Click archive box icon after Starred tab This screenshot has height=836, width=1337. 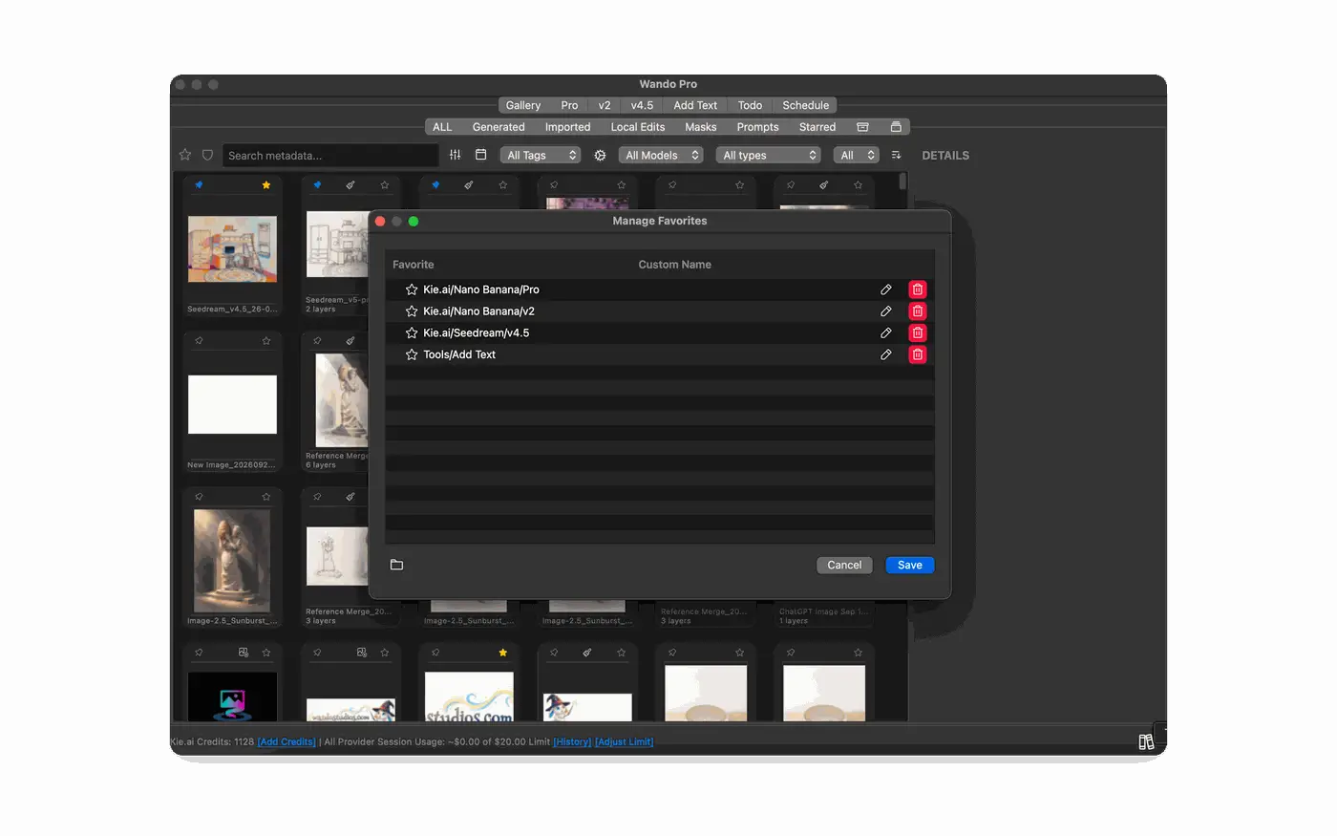click(862, 127)
